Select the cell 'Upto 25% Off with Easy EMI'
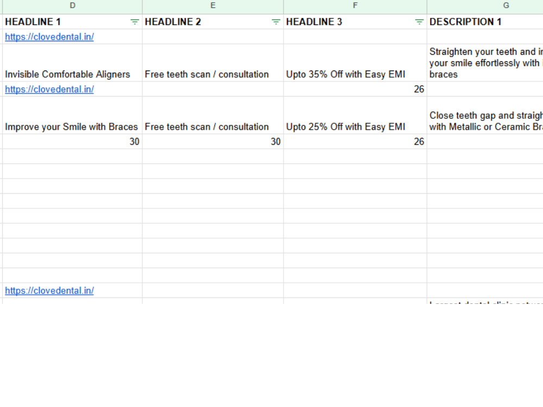Screen dimensions: 543x407 (x=355, y=115)
